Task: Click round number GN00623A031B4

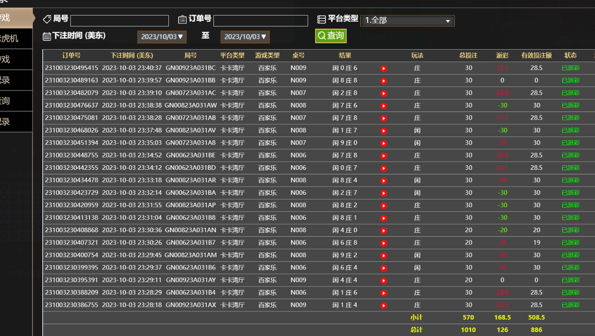Action: (x=191, y=292)
